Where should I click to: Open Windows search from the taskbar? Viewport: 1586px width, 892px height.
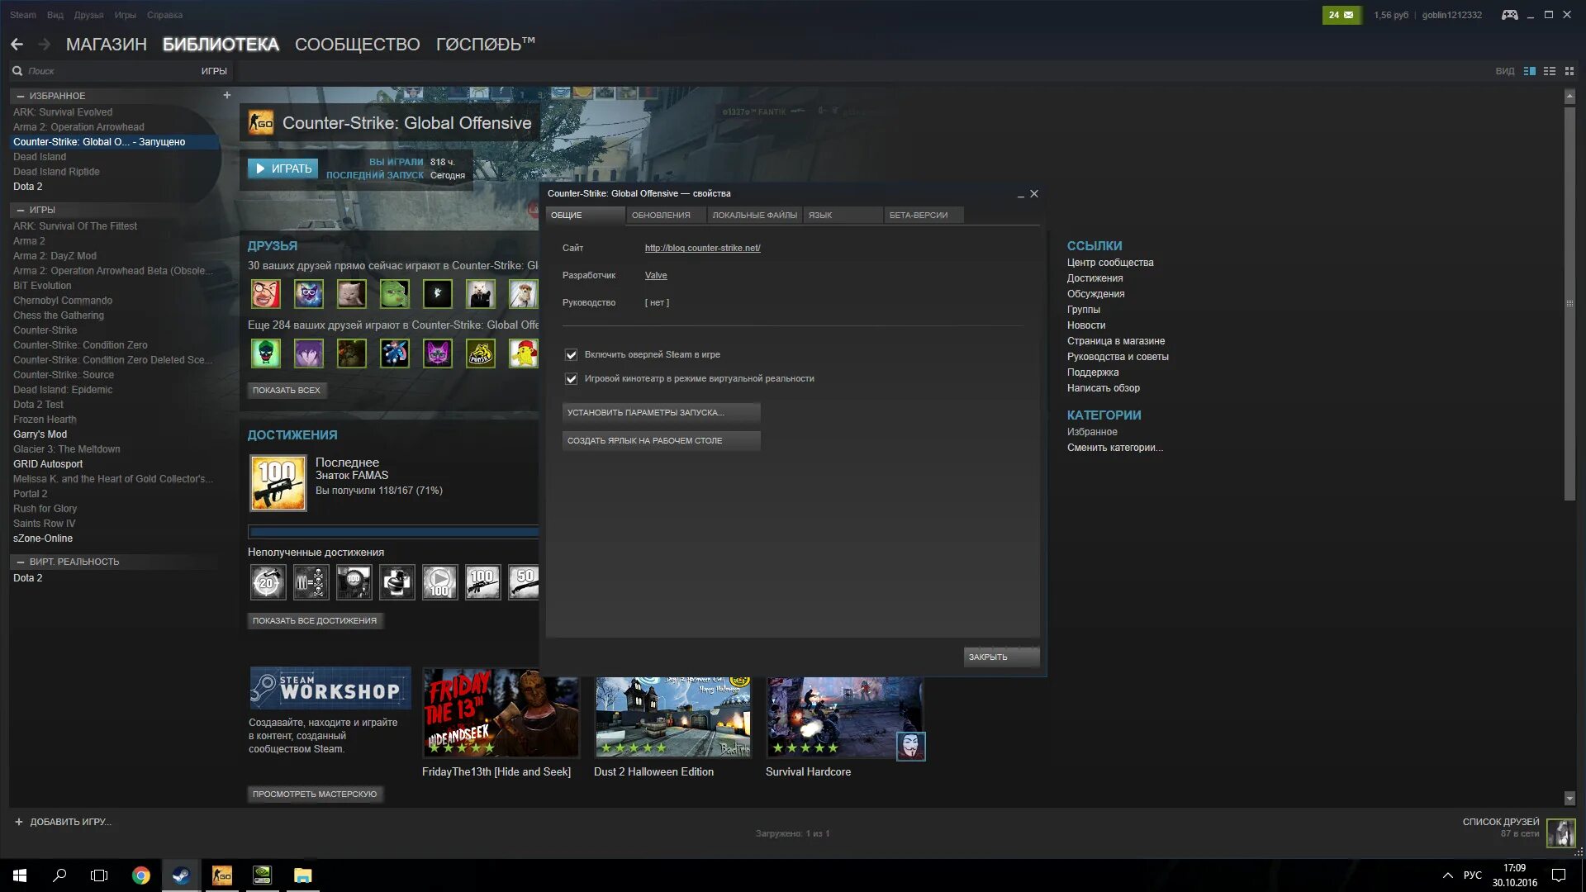(59, 875)
